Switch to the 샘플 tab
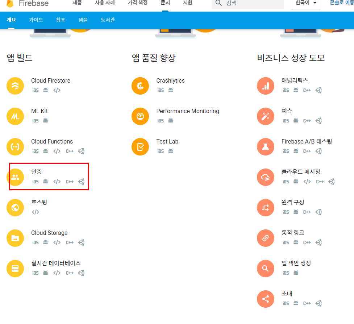Viewport: 354px width, 324px height. [x=83, y=20]
